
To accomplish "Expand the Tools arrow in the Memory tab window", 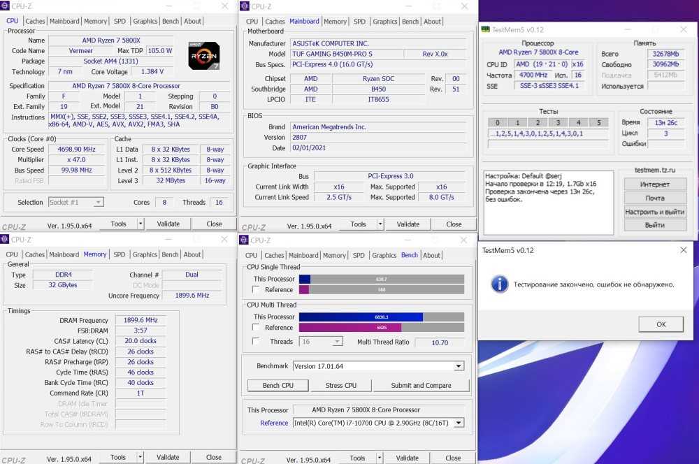I will coord(140,457).
